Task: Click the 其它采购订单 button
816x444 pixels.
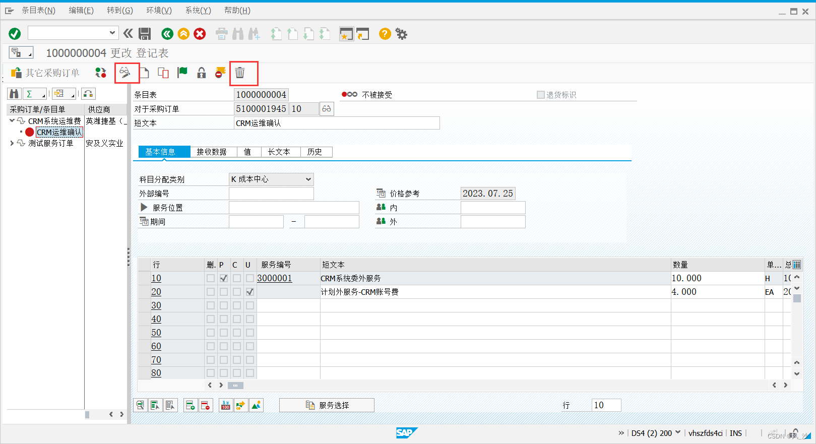Action: [x=45, y=73]
